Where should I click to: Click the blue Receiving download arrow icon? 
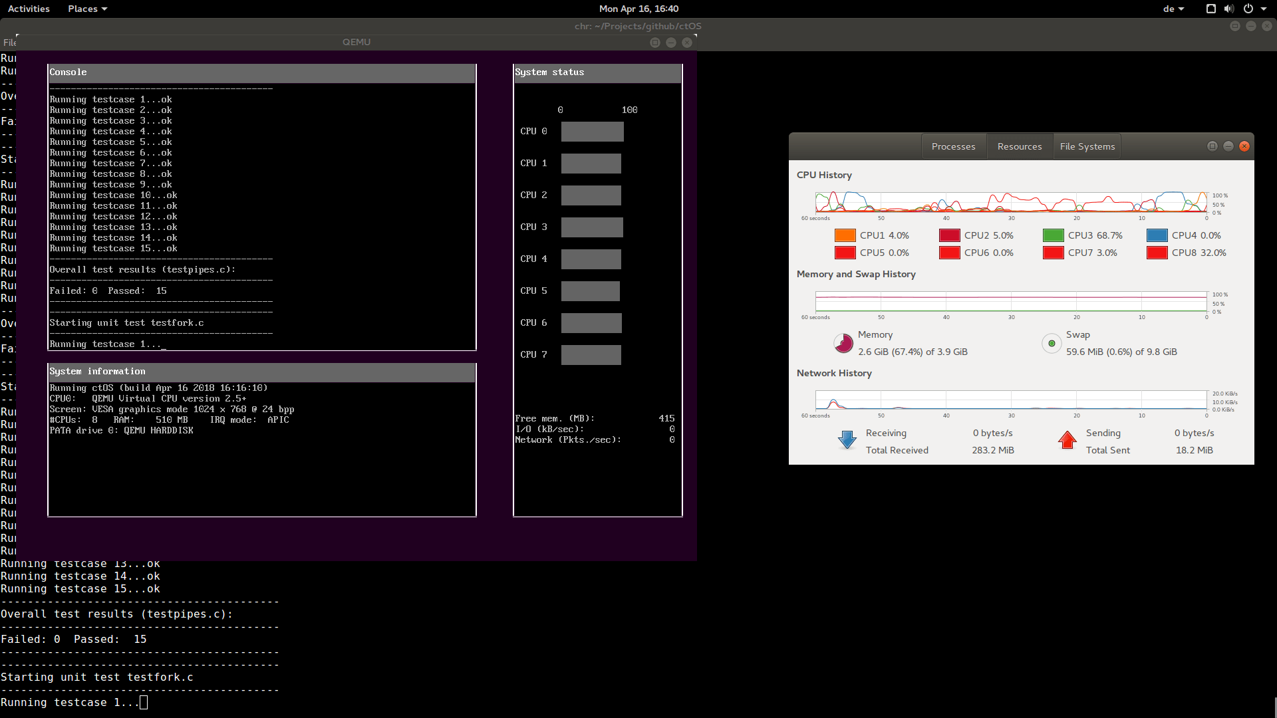[x=846, y=440]
